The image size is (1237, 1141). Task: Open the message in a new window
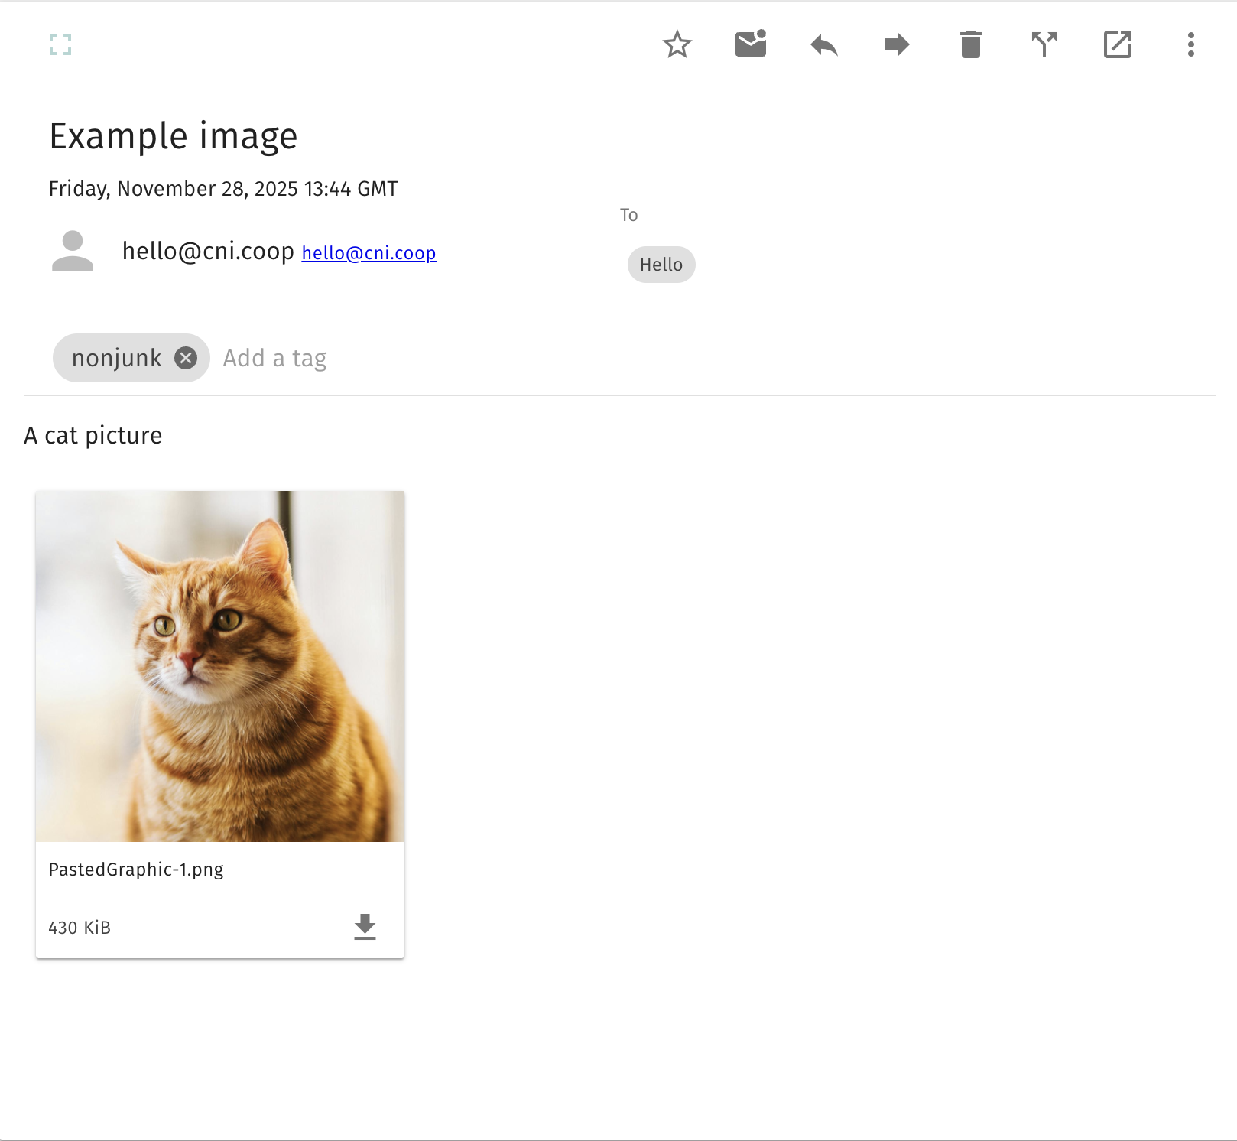[x=1117, y=44]
